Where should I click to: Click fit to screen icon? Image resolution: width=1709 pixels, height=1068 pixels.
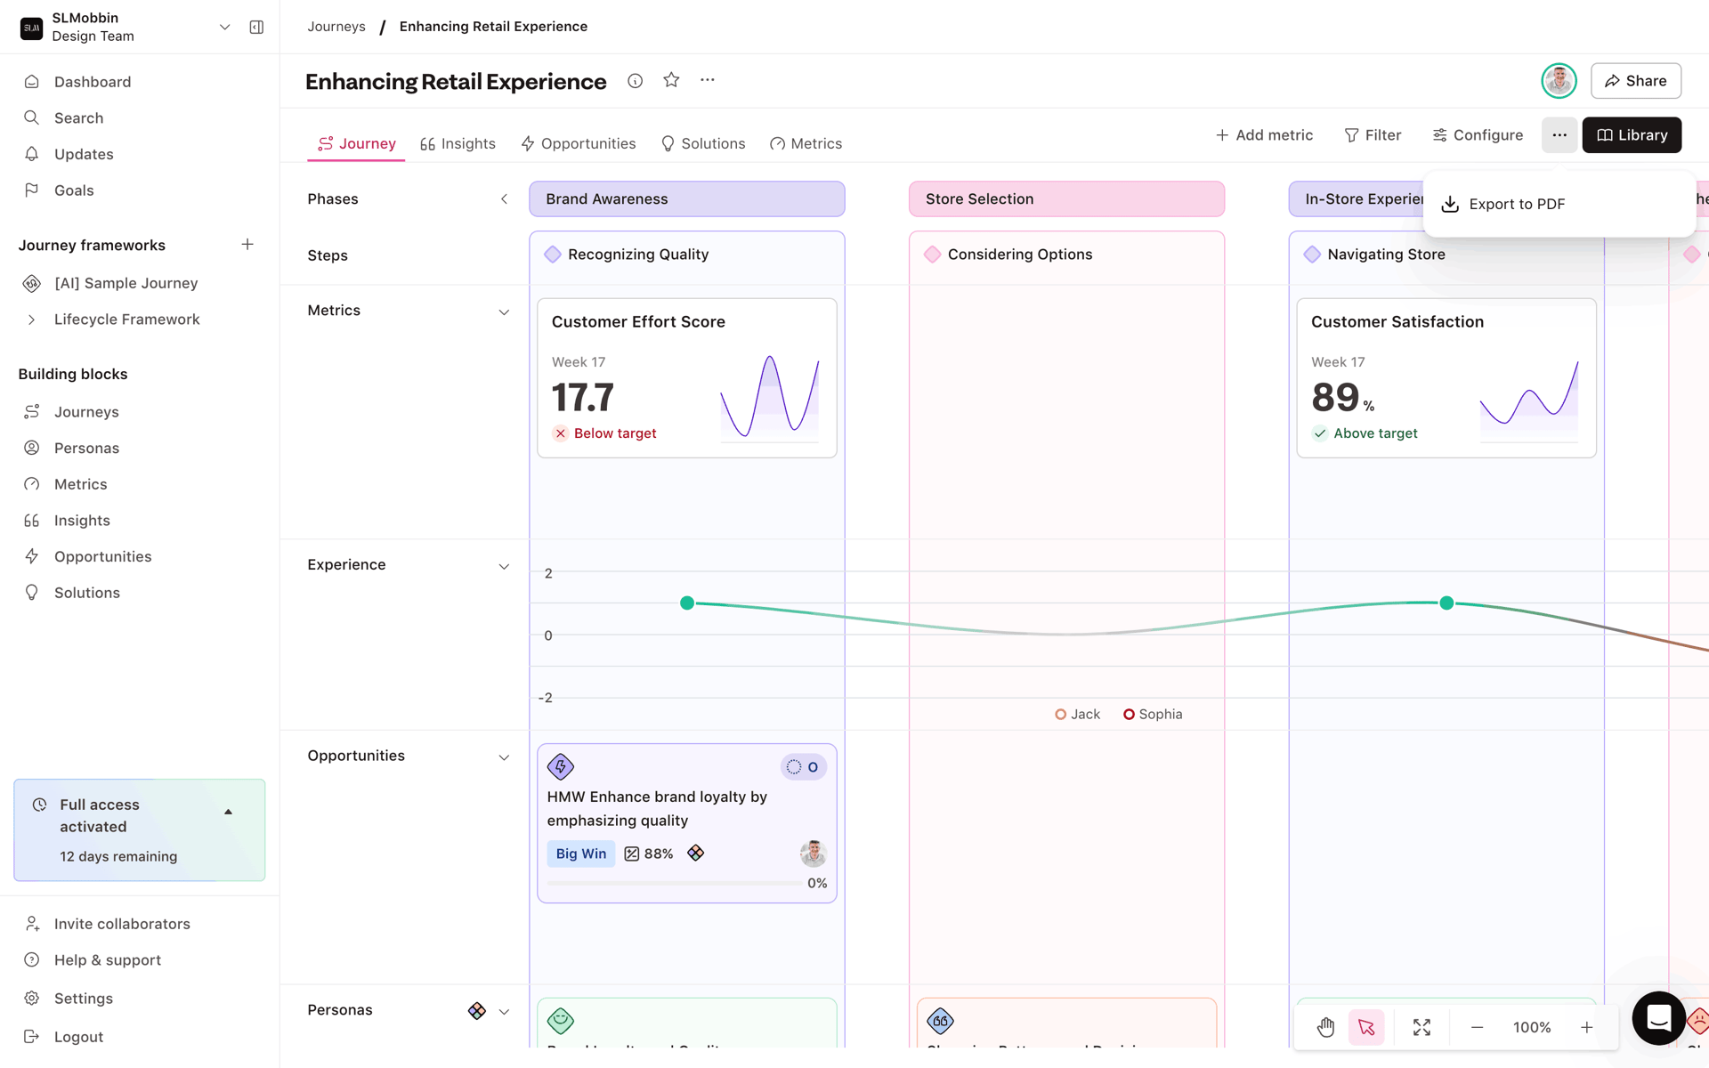tap(1422, 1027)
